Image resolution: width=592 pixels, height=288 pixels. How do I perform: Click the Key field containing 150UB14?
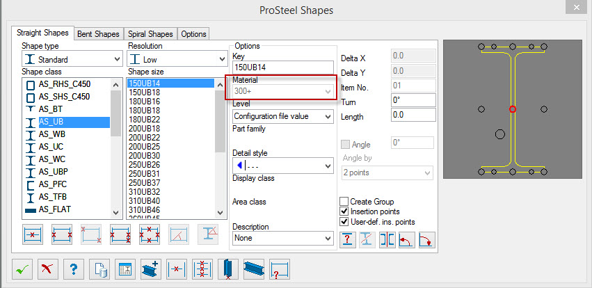(x=283, y=67)
